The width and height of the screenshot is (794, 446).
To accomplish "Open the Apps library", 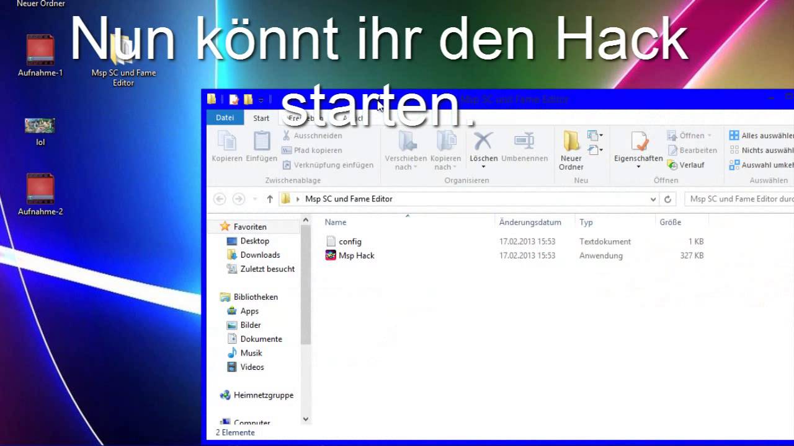I will click(x=249, y=311).
